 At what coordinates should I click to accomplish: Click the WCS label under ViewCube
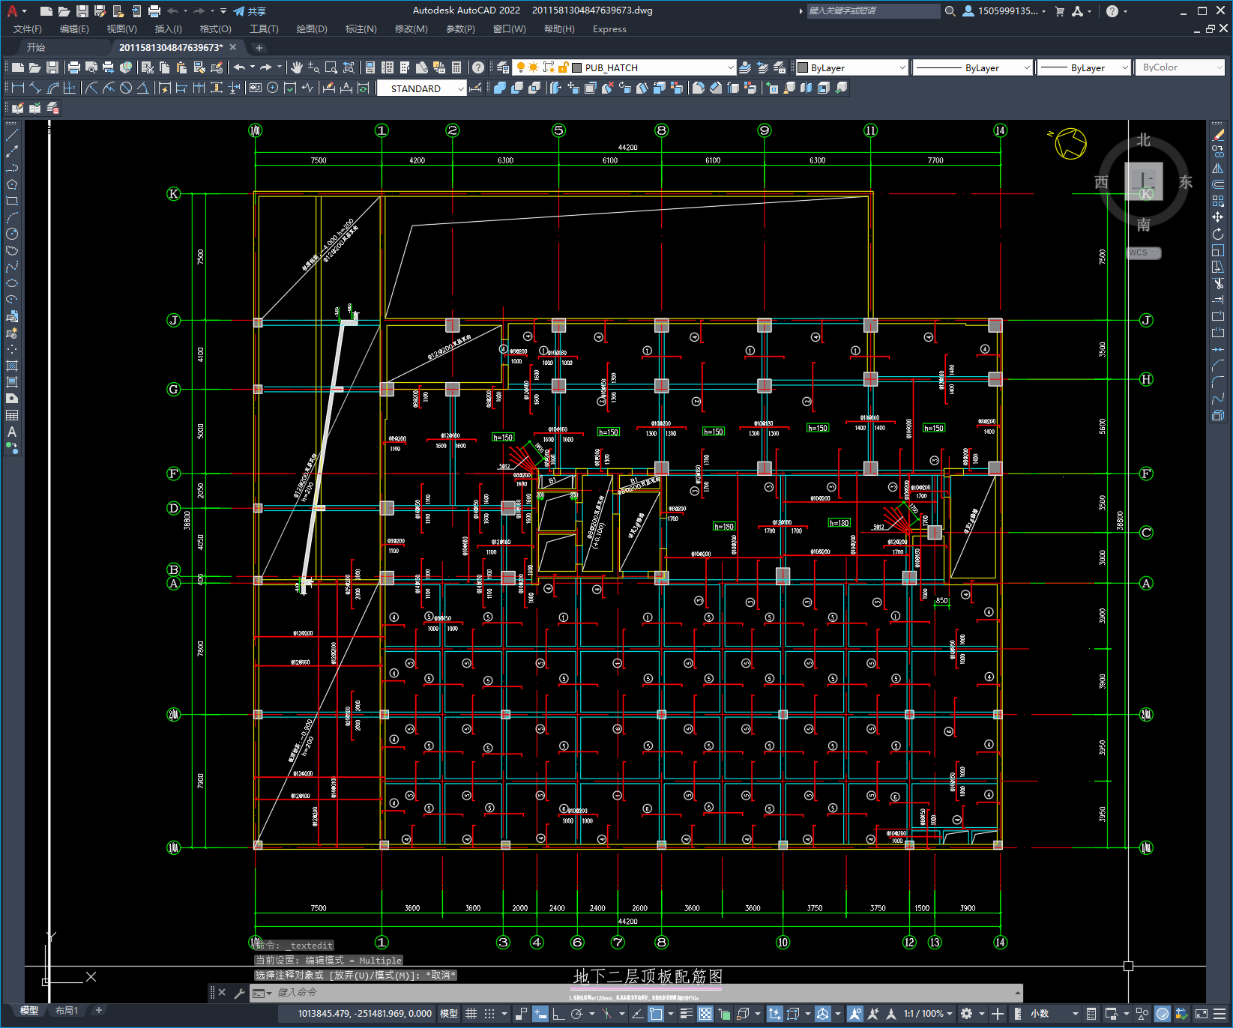coord(1142,253)
